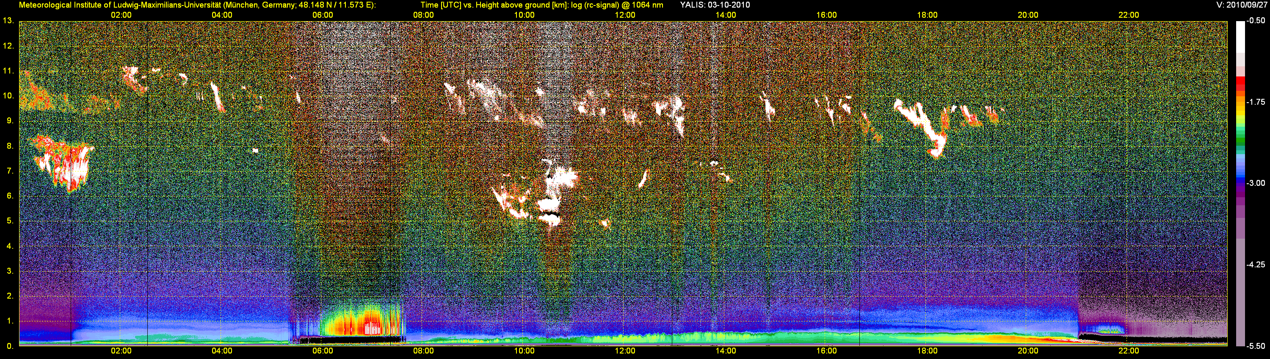The image size is (1270, 359).
Task: Click the 12. km height axis label
Action: click(8, 46)
